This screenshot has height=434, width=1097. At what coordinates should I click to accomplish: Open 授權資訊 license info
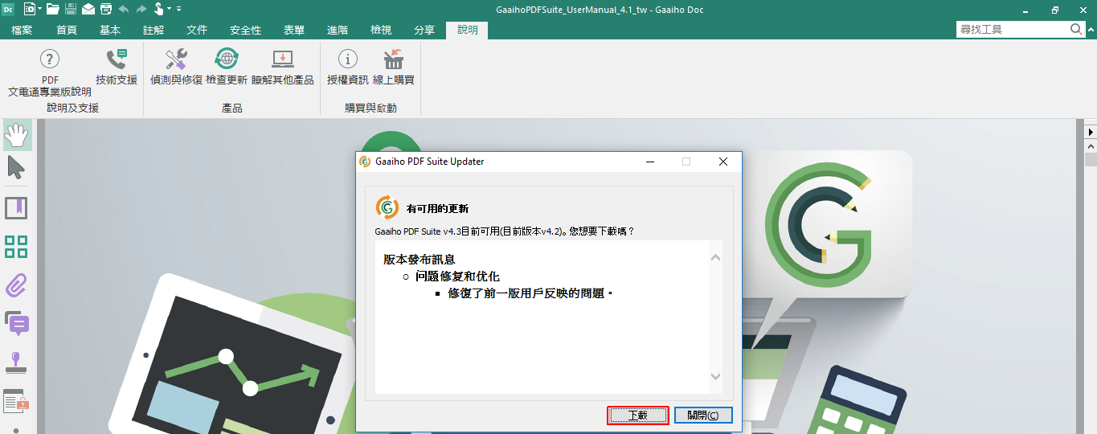click(348, 67)
